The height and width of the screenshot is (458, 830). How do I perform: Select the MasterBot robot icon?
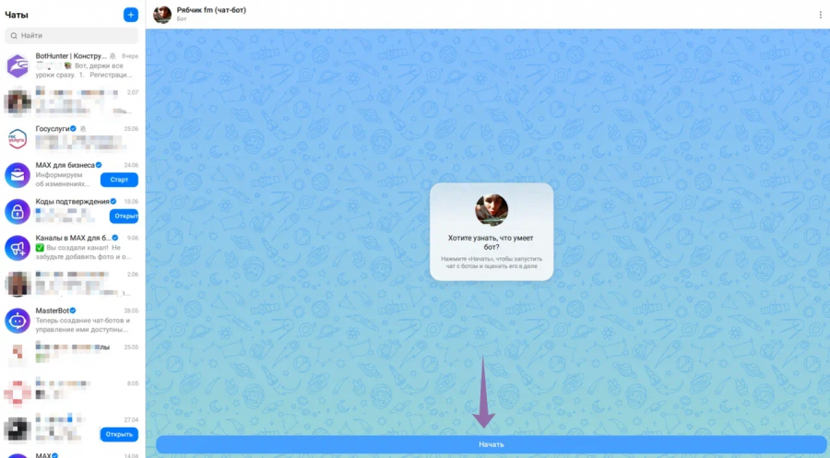click(18, 321)
